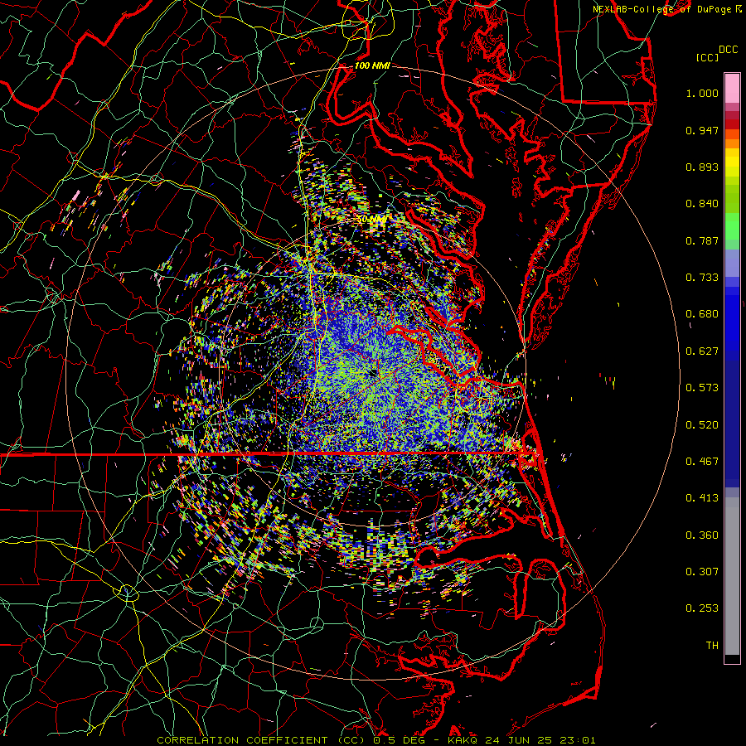Viewport: 746px width, 746px height.
Task: Select the 0.467 legend value
Action: (x=702, y=462)
